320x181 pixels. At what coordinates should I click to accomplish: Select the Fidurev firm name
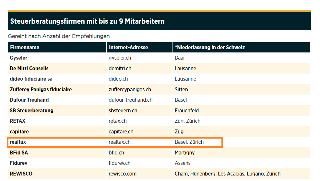pyautogui.click(x=18, y=163)
